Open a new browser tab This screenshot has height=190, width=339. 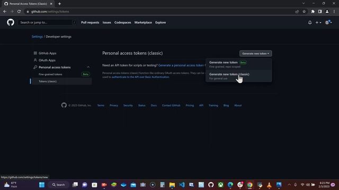[59, 4]
